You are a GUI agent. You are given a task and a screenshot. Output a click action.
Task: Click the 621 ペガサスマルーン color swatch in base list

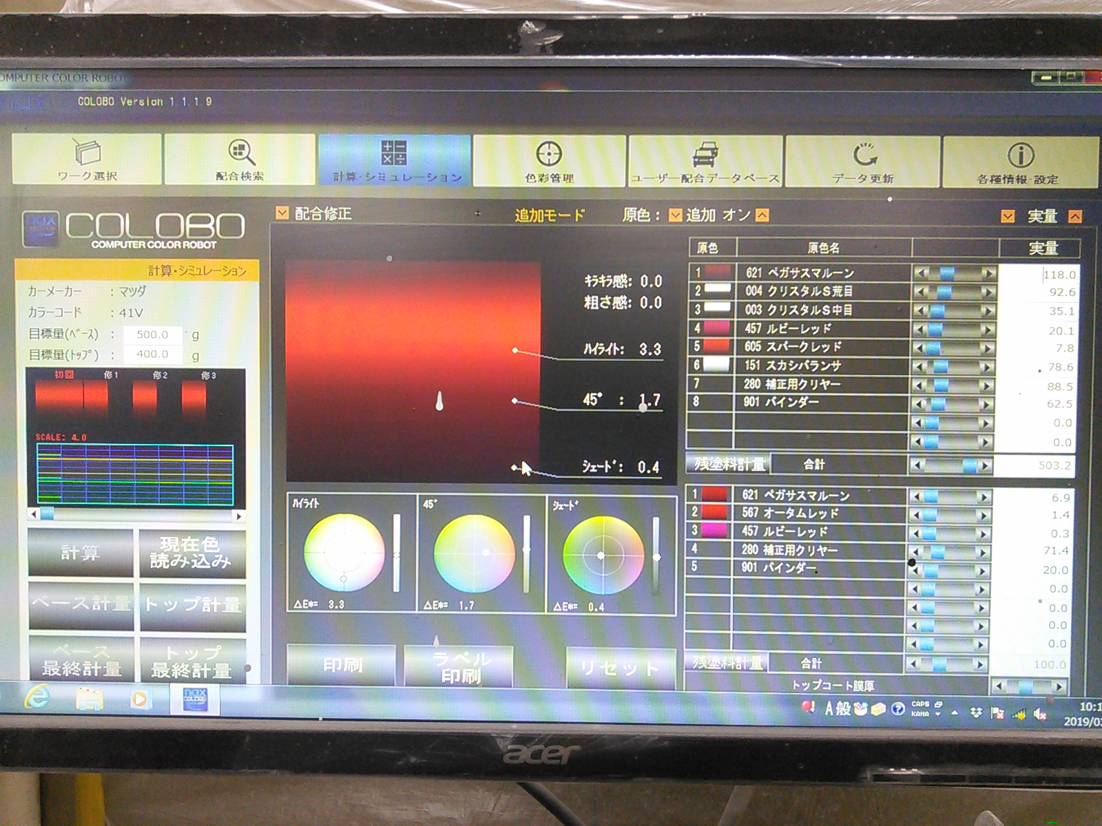click(x=718, y=272)
